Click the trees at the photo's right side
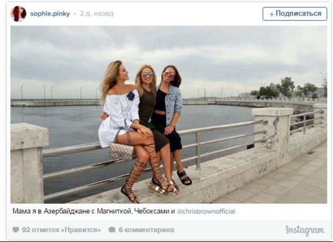Image resolution: width=333 pixels, height=242 pixels. [284, 88]
